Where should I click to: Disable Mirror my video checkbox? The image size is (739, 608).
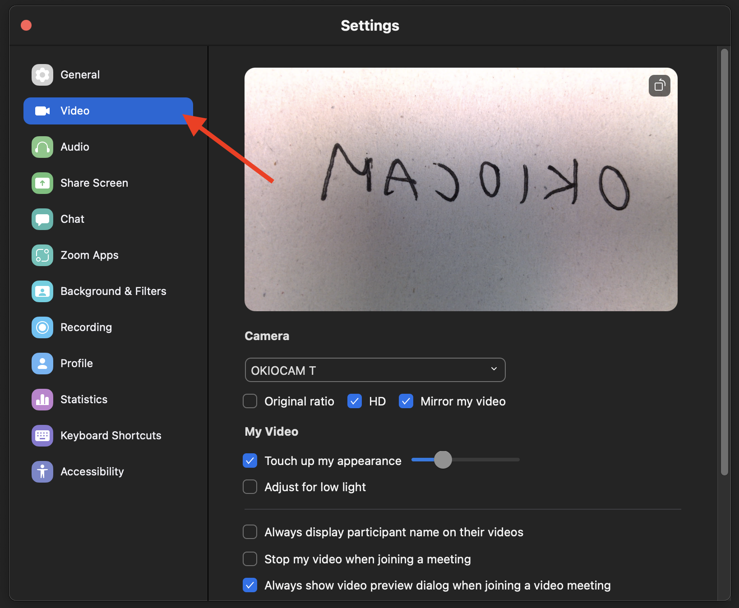tap(406, 401)
